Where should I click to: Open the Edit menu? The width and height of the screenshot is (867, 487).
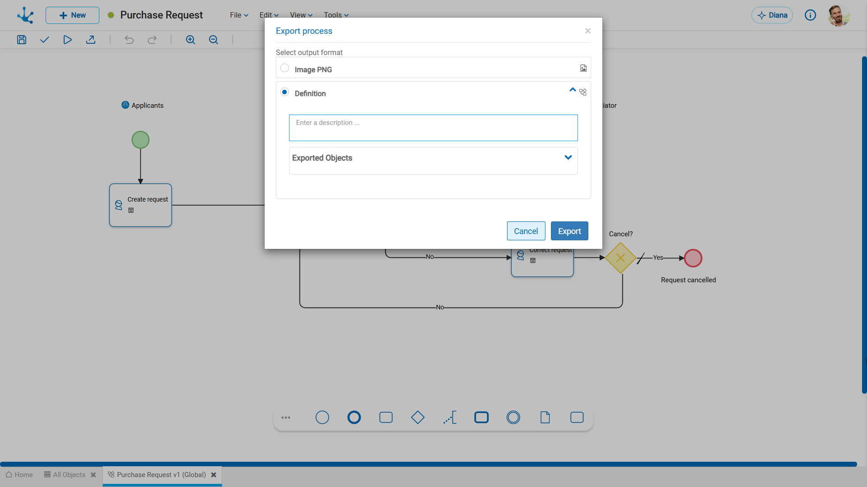click(269, 15)
